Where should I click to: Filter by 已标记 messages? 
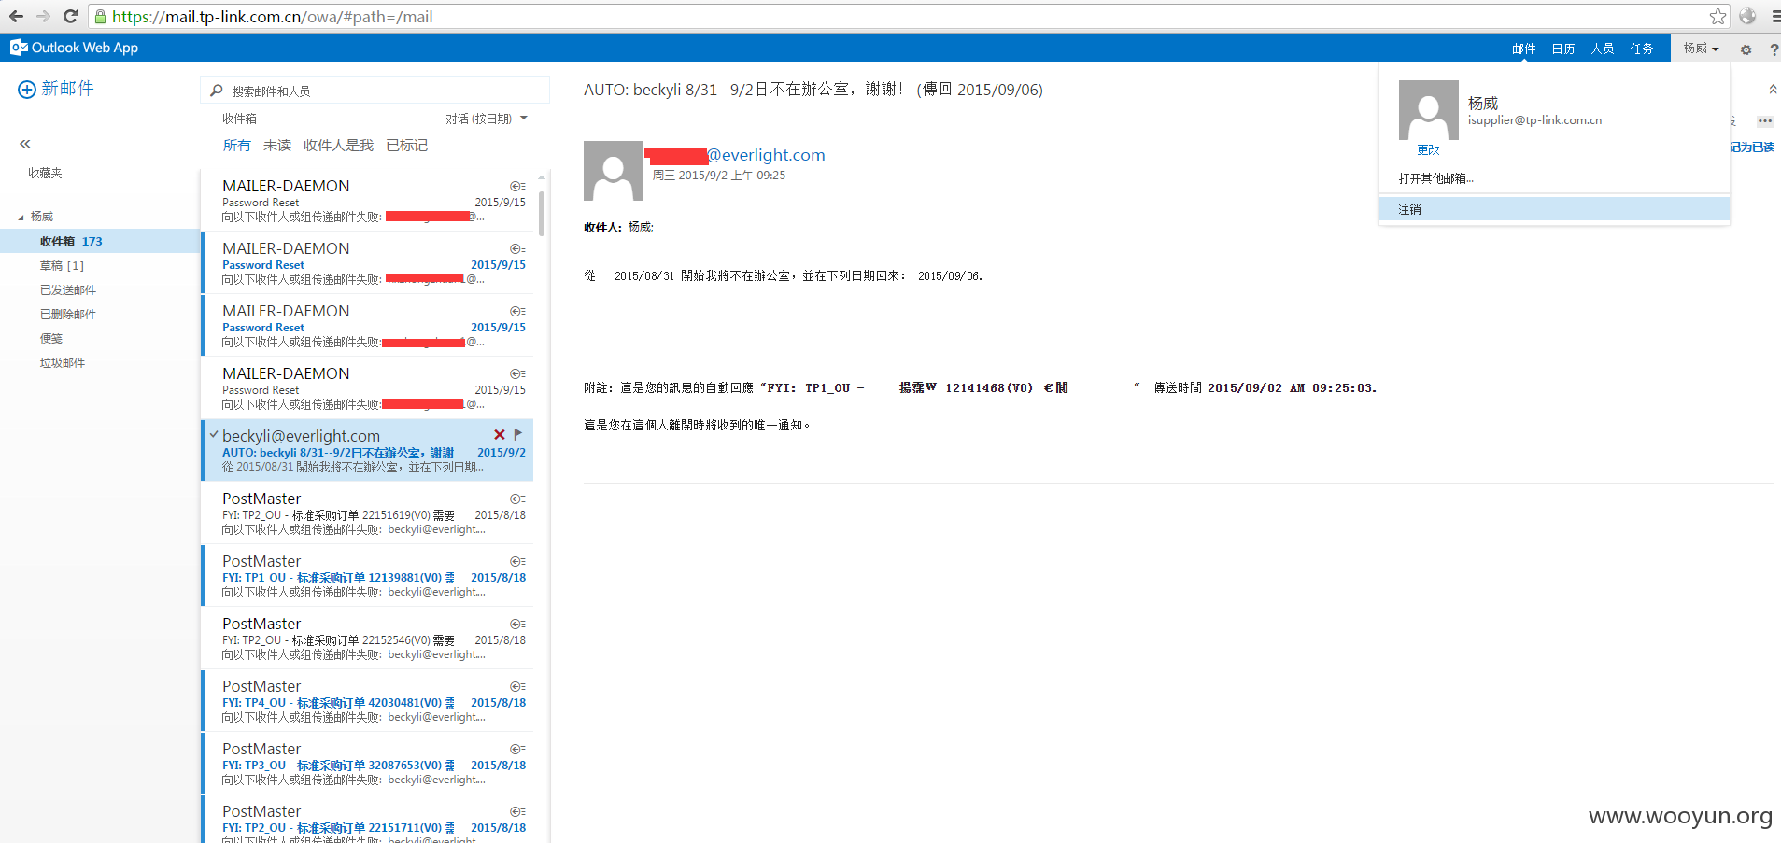[406, 146]
